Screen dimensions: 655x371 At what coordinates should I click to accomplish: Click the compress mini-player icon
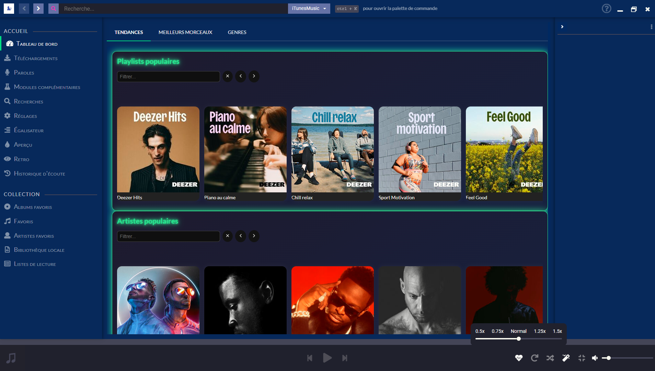pyautogui.click(x=582, y=358)
